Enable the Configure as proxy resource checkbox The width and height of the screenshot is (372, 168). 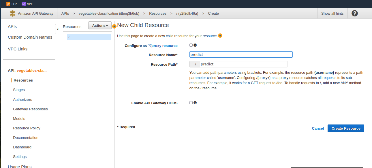pos(191,45)
